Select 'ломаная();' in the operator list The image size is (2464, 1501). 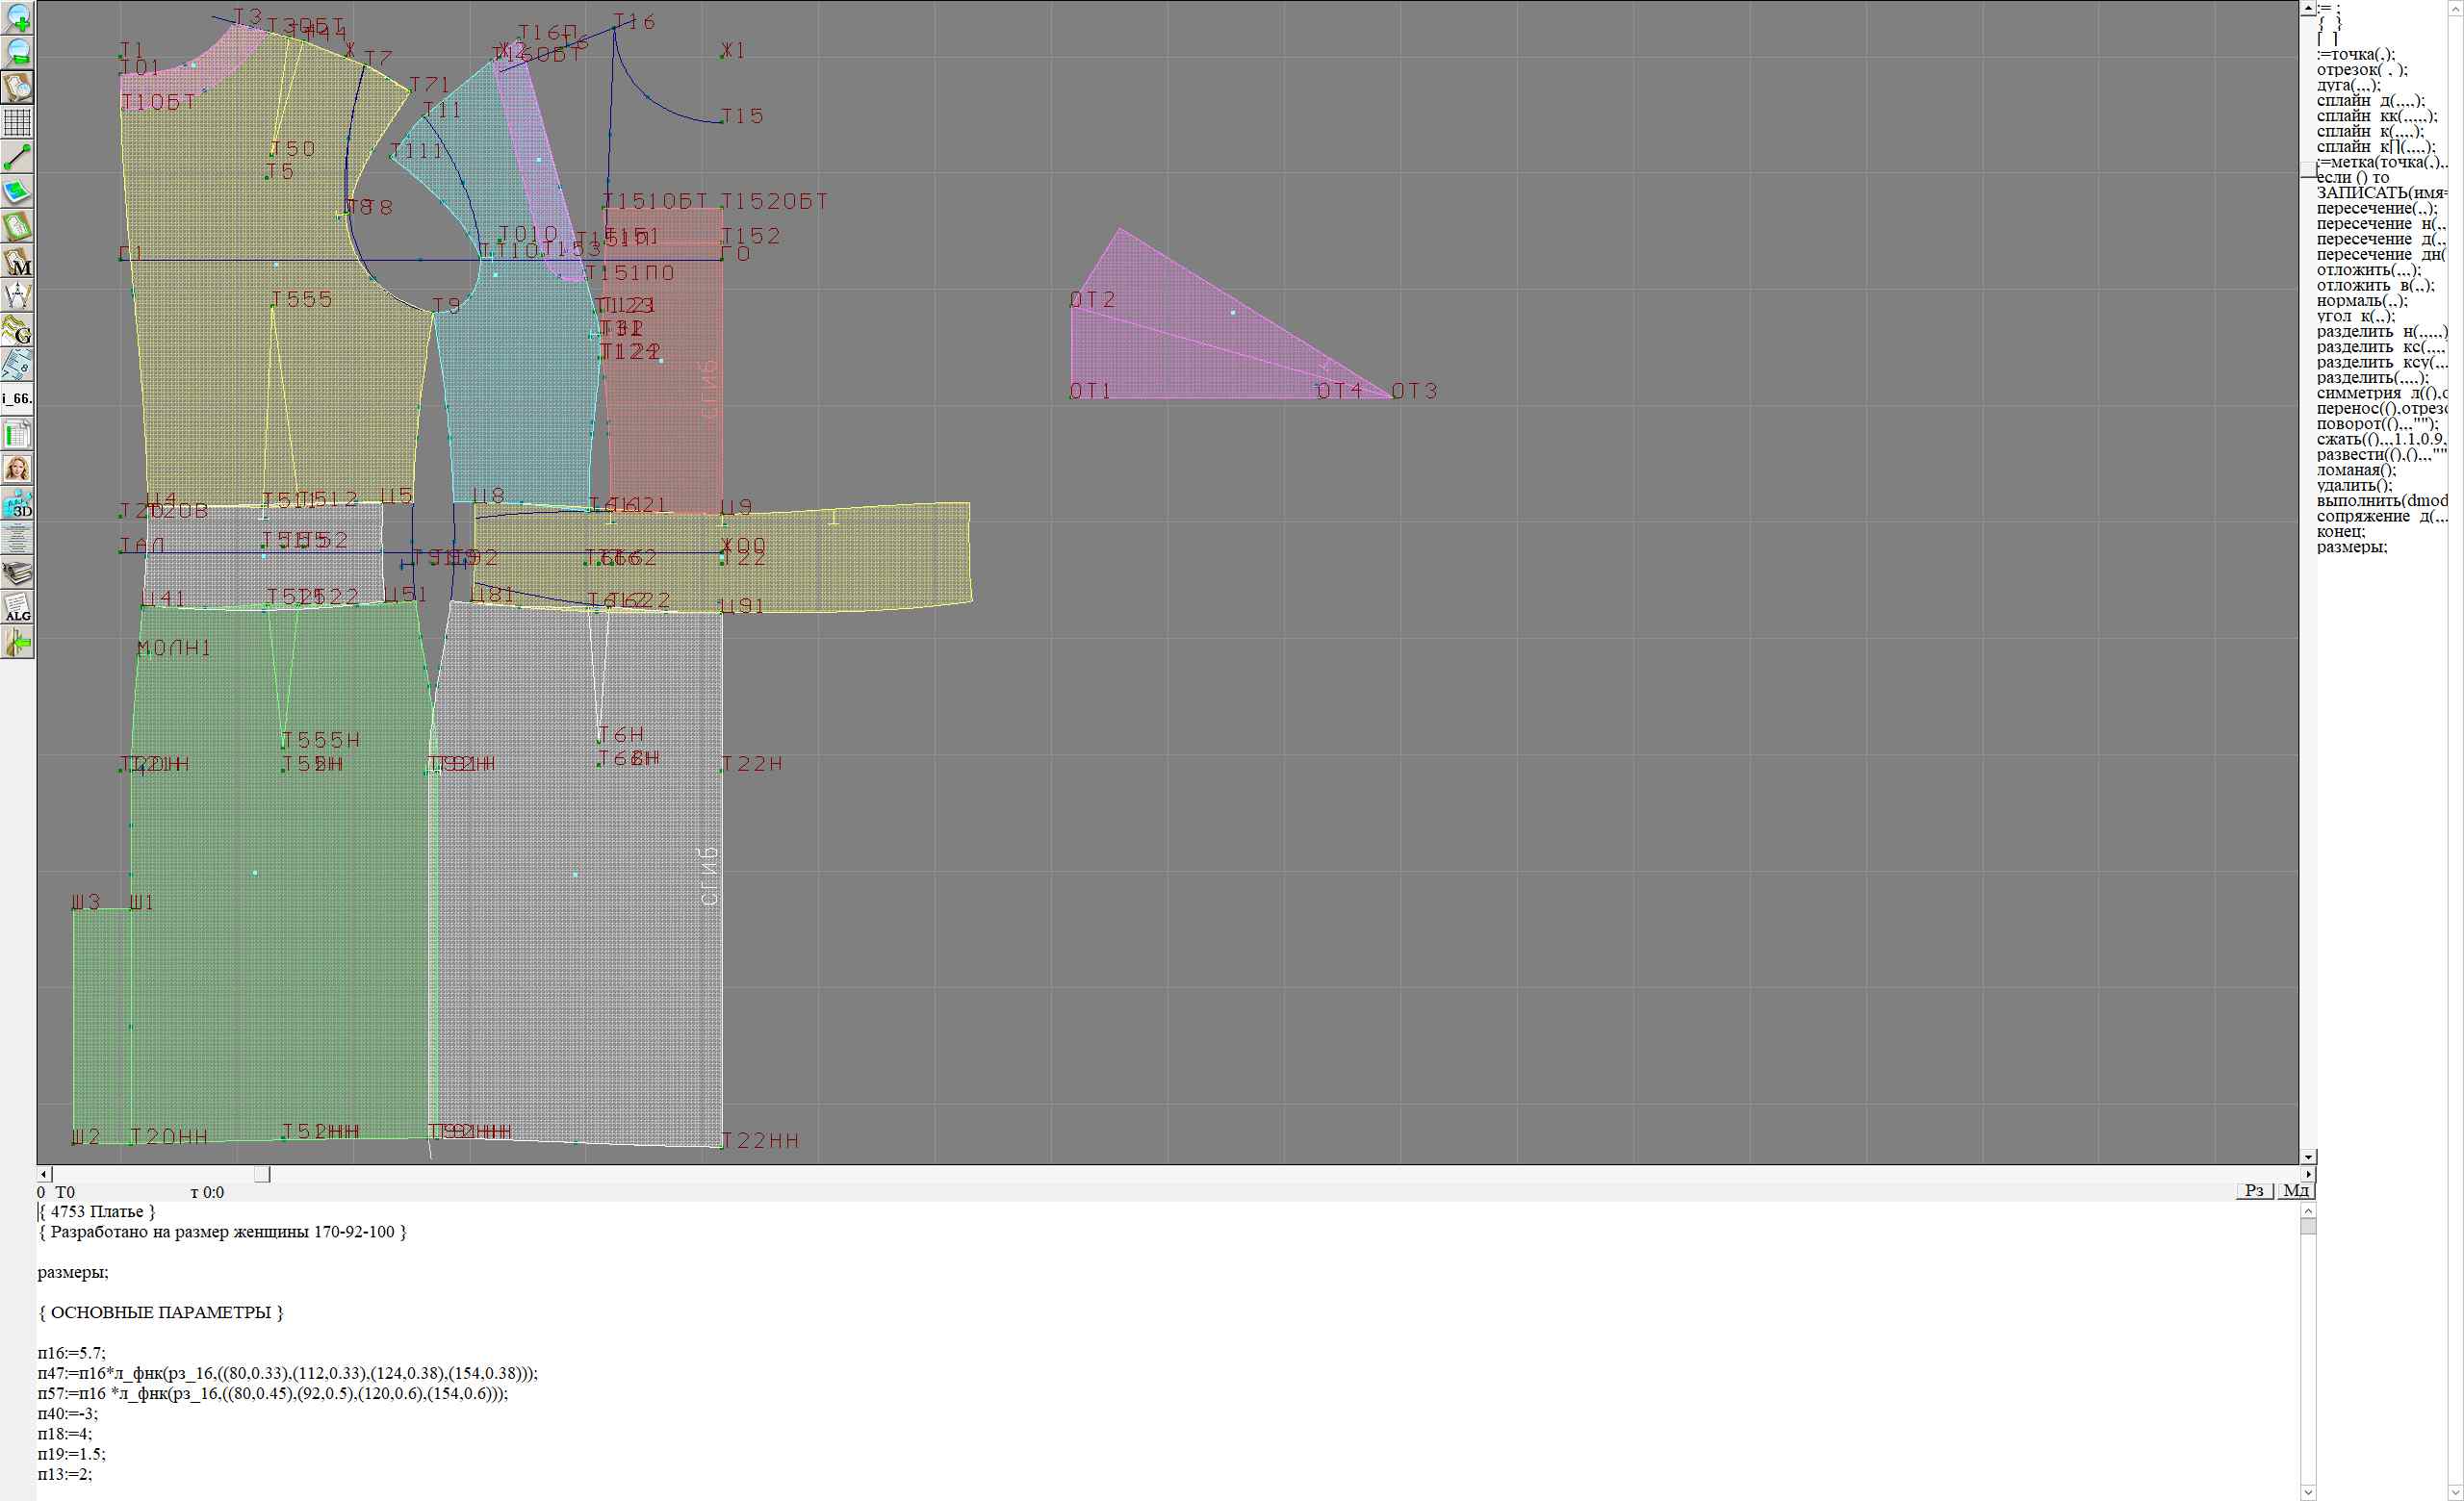(2356, 470)
